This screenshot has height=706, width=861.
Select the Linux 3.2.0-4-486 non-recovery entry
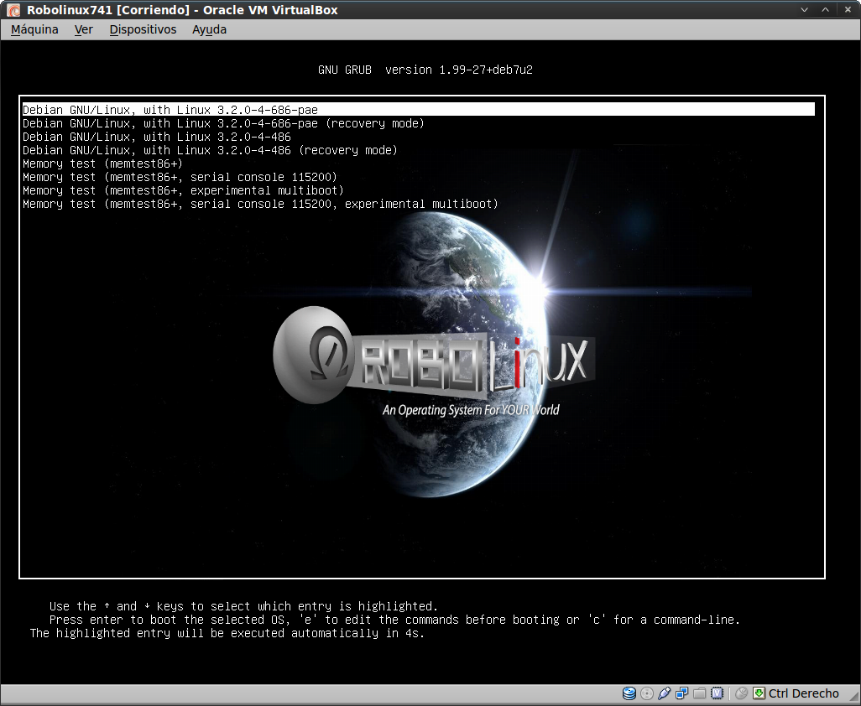click(157, 137)
